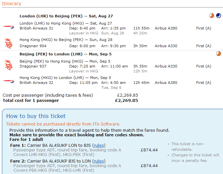
Task: Click orange circle icon on Beijing to London header
Action: [x=218, y=54]
